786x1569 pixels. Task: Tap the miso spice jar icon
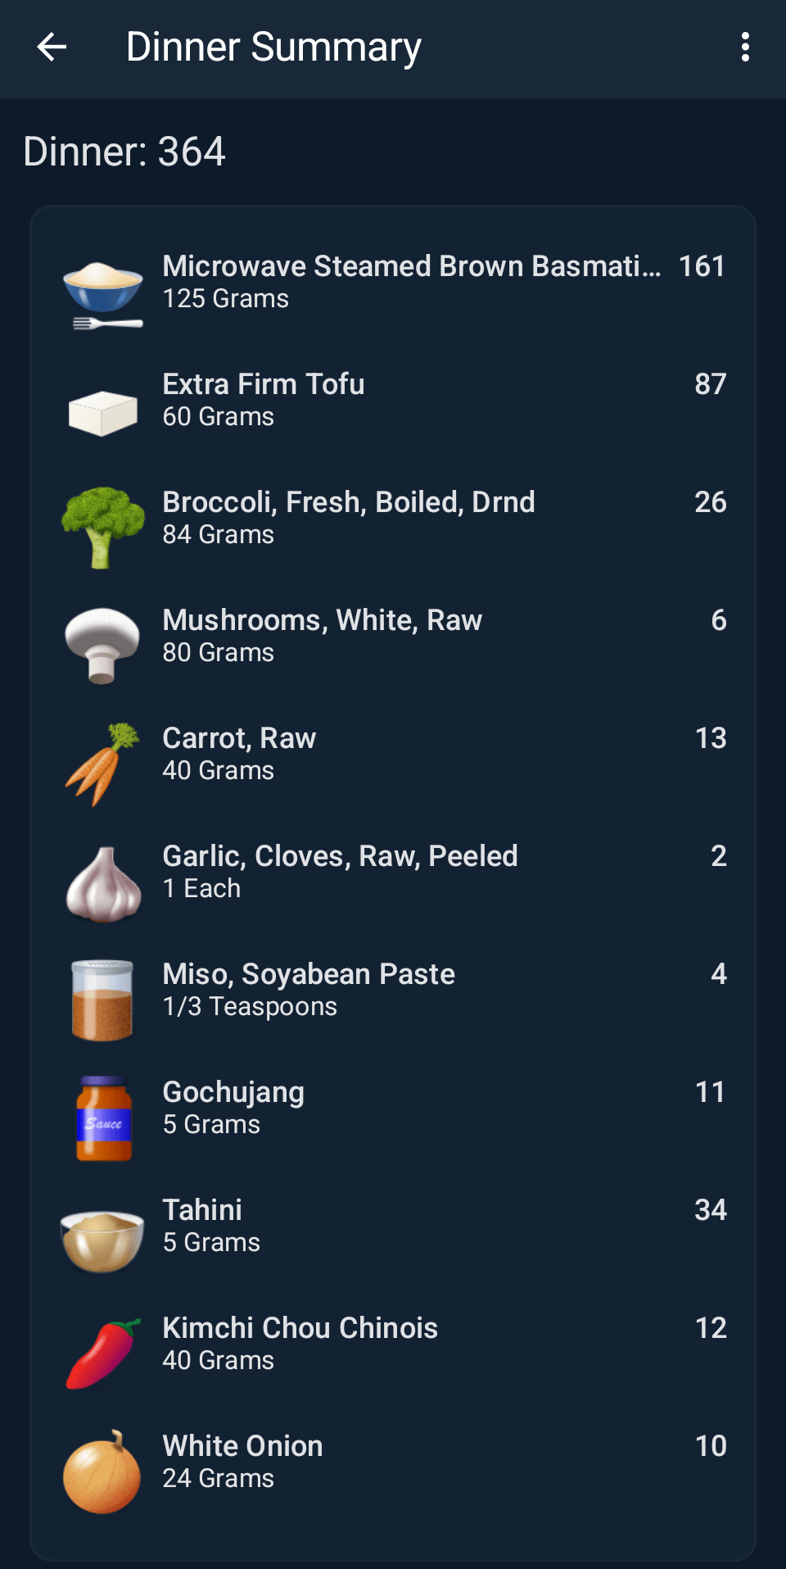tap(103, 1000)
